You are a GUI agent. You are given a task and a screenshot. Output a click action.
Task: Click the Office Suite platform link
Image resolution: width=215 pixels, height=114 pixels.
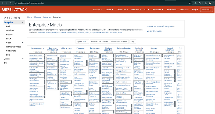(66, 32)
